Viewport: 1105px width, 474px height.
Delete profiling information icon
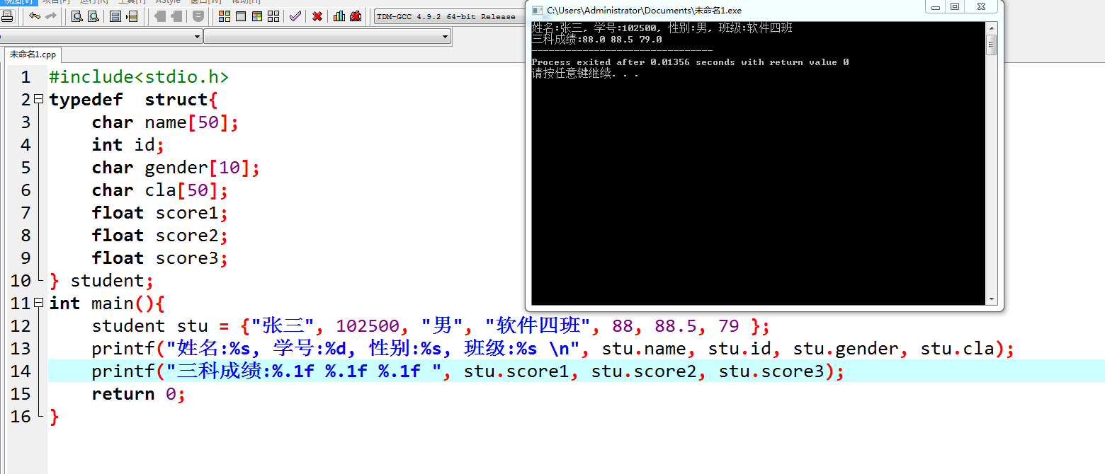(356, 16)
